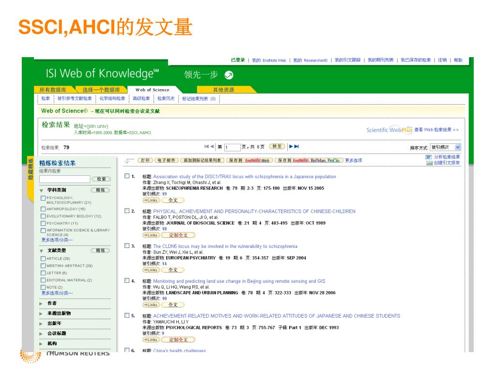Open Links for the CLDN5 locus result

coord(151,270)
